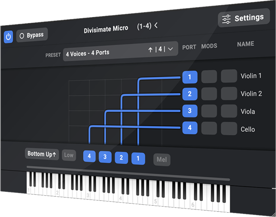Click the first mods box for Violin 2
This screenshot has height=217, width=276.
[209, 94]
